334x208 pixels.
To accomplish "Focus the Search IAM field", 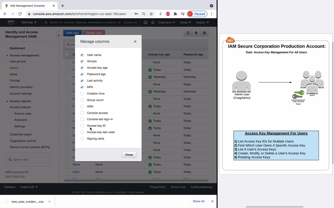I will 28,159.
